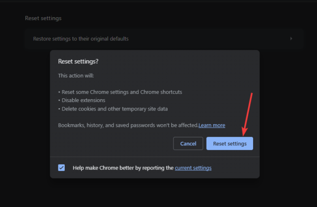The height and width of the screenshot is (207, 317).
Task: Click the Reset some Chrome settings bullet
Action: click(x=121, y=91)
